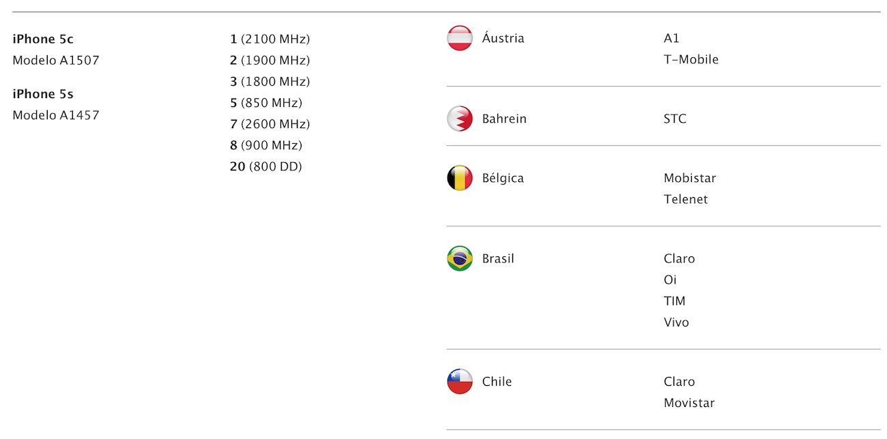Click the TIM carrier name
Image resolution: width=887 pixels, height=439 pixels.
click(x=674, y=301)
